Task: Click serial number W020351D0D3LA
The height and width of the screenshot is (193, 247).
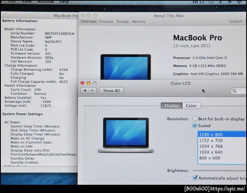Action: click(x=60, y=33)
